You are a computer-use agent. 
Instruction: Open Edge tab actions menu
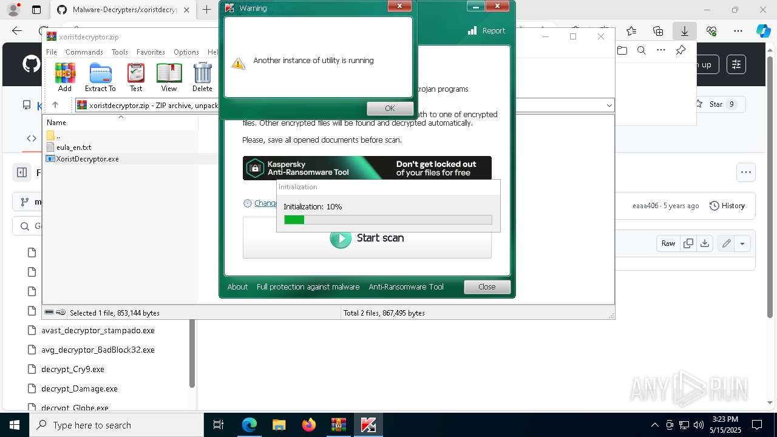(x=36, y=10)
